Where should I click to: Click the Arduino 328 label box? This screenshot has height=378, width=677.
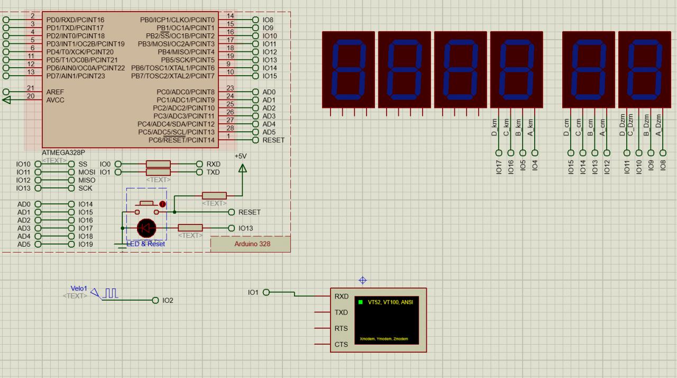coord(251,244)
